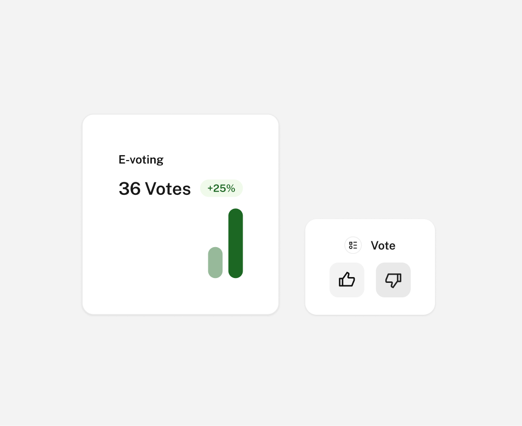Click the number 36 in the vote count
The image size is (522, 426).
point(130,189)
